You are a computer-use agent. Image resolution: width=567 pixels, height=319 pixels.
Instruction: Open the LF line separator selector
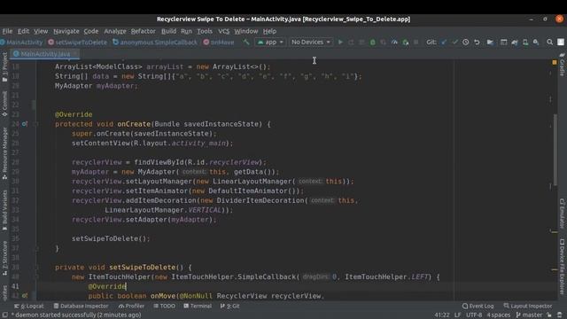pos(457,315)
